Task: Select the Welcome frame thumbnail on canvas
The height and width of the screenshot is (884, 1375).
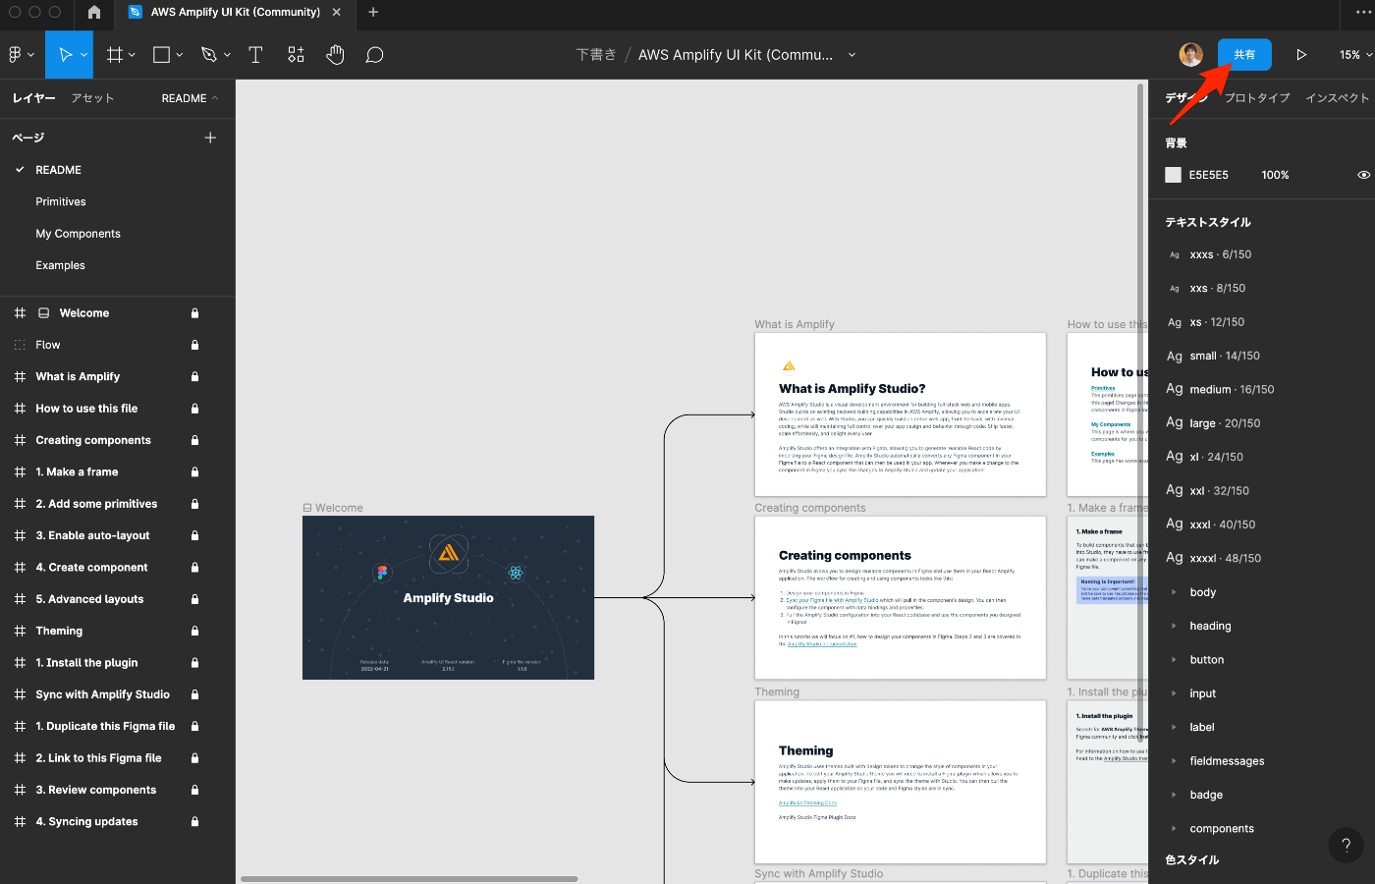Action: pos(448,597)
